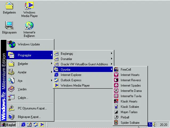
Task: Click the Windows Update globe icon
Action: tap(11, 44)
